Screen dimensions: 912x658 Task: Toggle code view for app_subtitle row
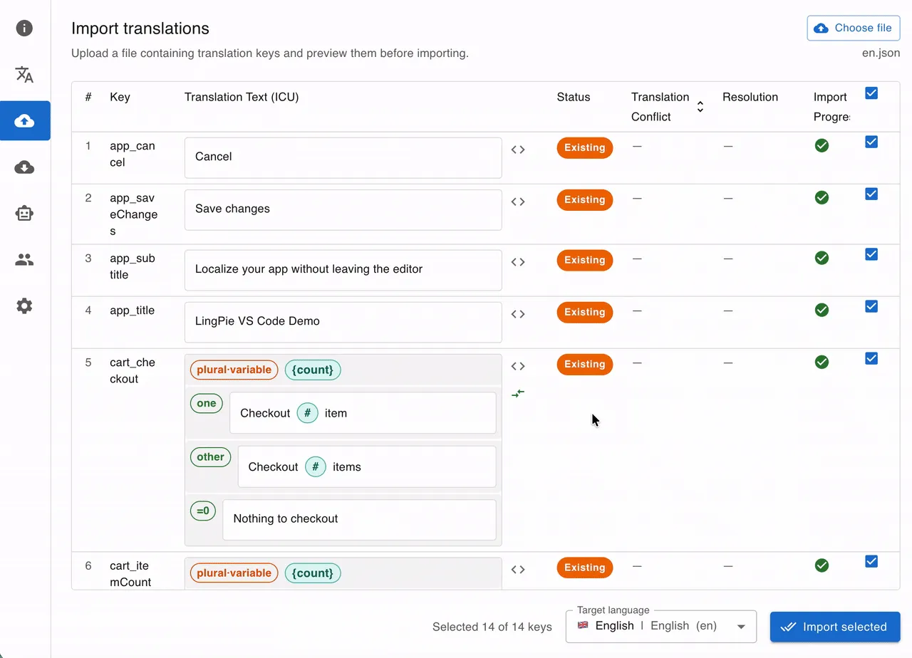click(x=518, y=262)
